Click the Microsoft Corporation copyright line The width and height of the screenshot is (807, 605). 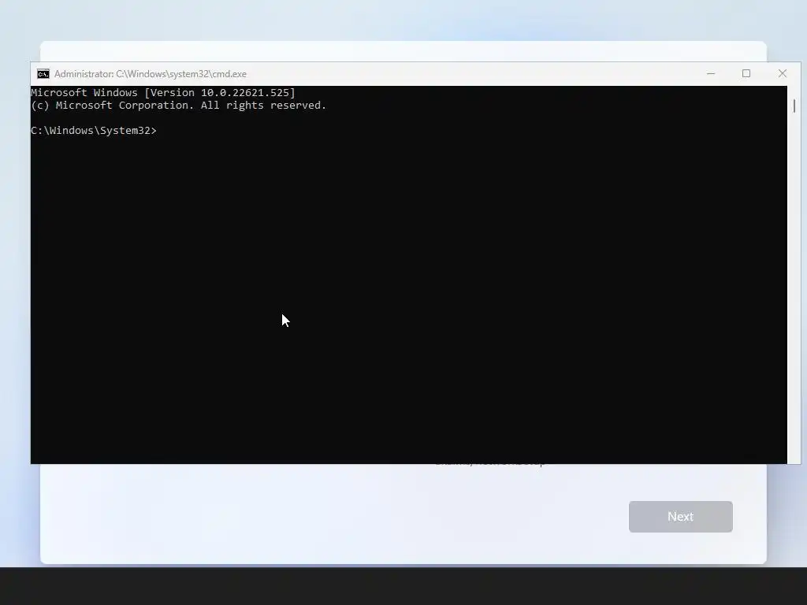point(179,106)
